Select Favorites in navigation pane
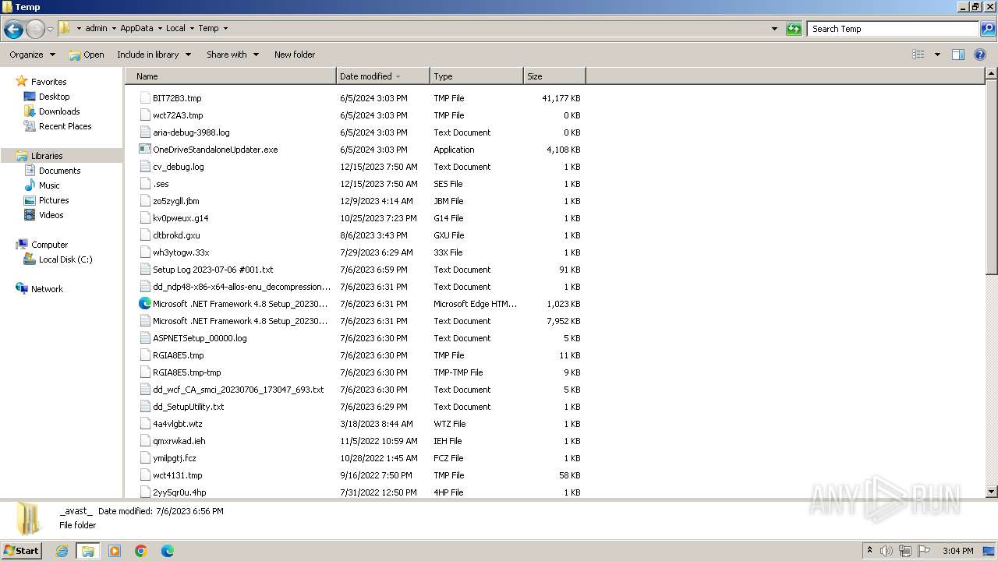 click(48, 82)
